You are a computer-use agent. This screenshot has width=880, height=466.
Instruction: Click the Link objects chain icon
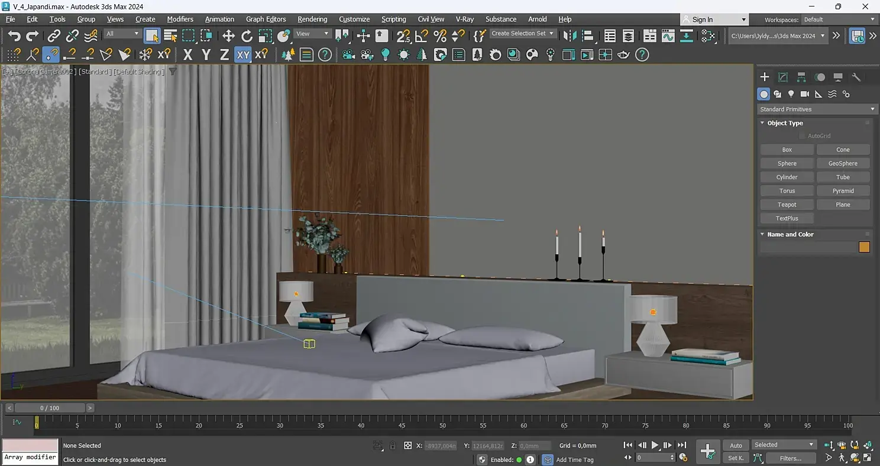[x=54, y=36]
